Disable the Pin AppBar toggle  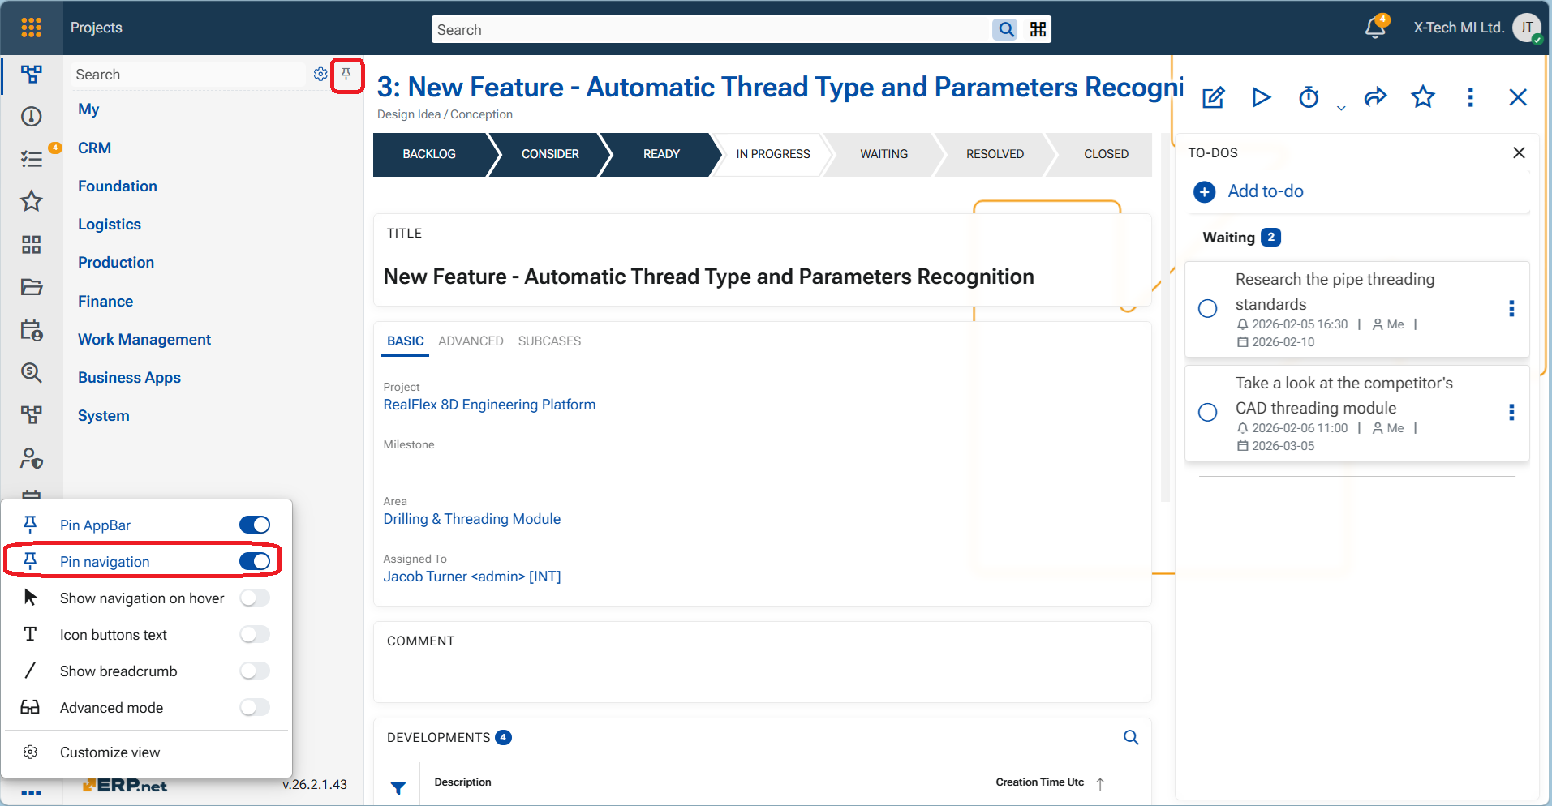click(255, 525)
